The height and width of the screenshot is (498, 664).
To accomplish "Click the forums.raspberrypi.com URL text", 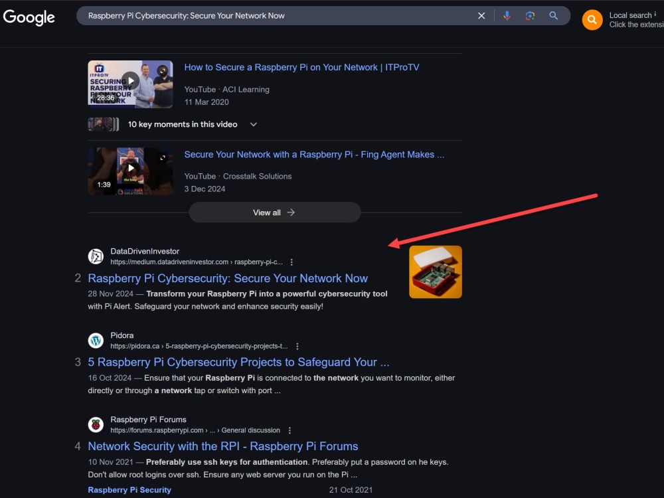I will pyautogui.click(x=195, y=430).
